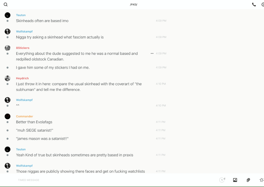Click Heydrich's profile picture
The width and height of the screenshot is (264, 187).
tap(7, 78)
